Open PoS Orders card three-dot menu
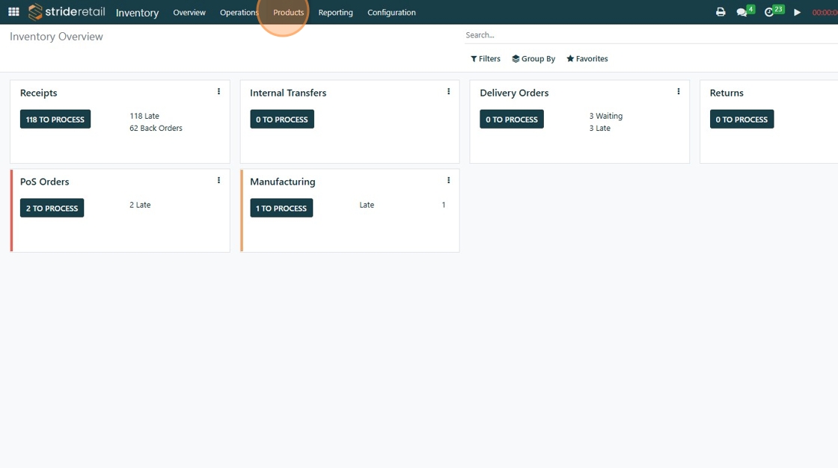This screenshot has width=838, height=468. tap(218, 181)
